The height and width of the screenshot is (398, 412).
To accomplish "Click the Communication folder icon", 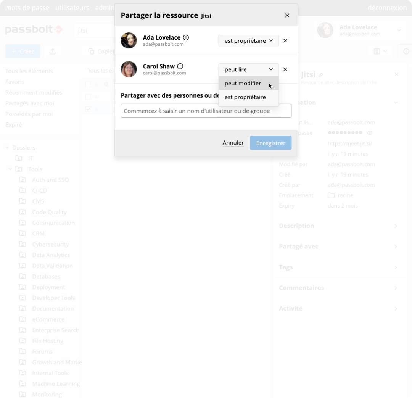I will click(23, 223).
